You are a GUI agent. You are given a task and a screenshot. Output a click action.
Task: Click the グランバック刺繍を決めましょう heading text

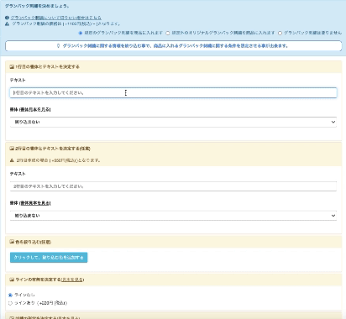(37, 6)
